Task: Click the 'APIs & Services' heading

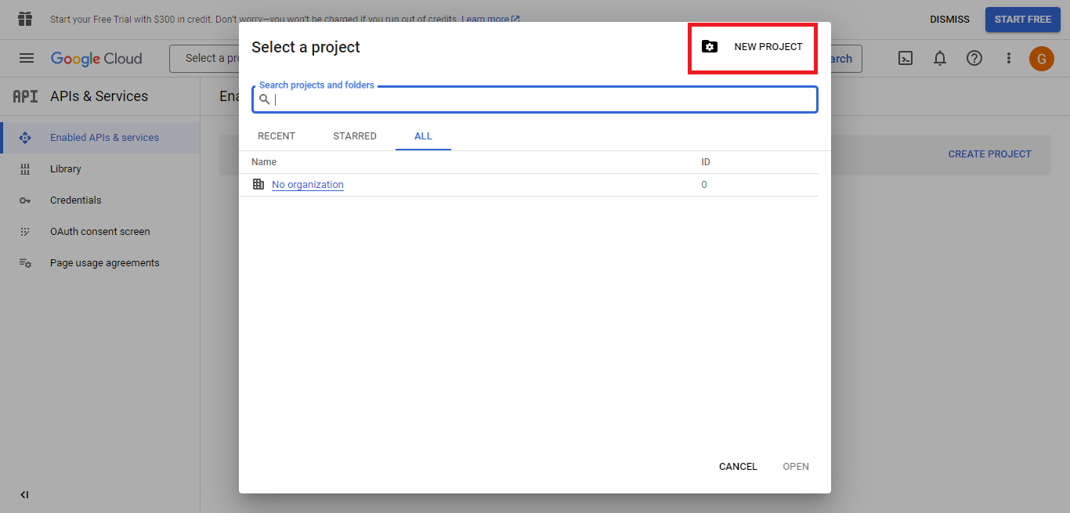Action: coord(99,96)
